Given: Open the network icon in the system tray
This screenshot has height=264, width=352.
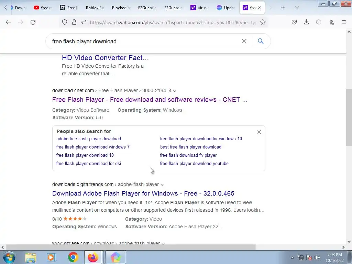Looking at the screenshot, I should (300, 257).
